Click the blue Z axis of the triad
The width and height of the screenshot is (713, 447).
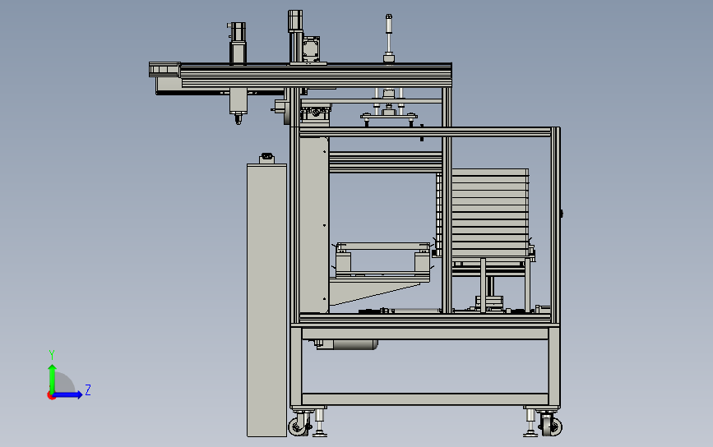point(68,394)
